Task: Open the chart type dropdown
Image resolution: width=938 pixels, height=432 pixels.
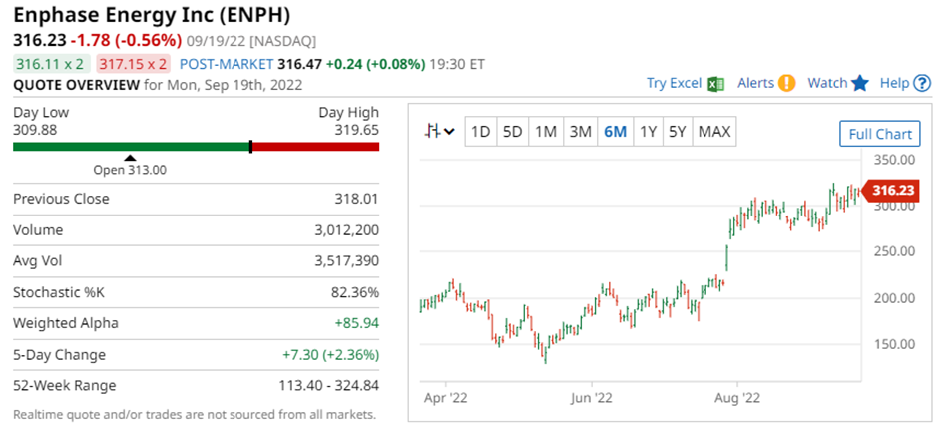Action: pyautogui.click(x=439, y=132)
